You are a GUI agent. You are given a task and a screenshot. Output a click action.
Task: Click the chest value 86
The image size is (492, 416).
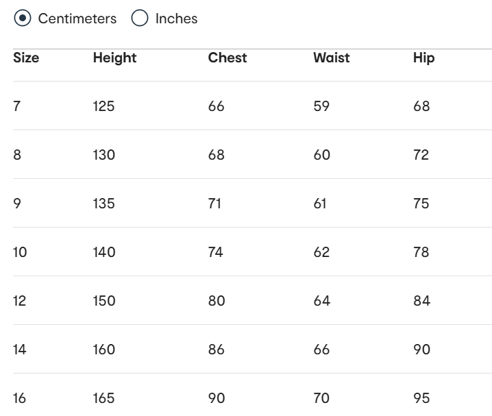(x=217, y=350)
